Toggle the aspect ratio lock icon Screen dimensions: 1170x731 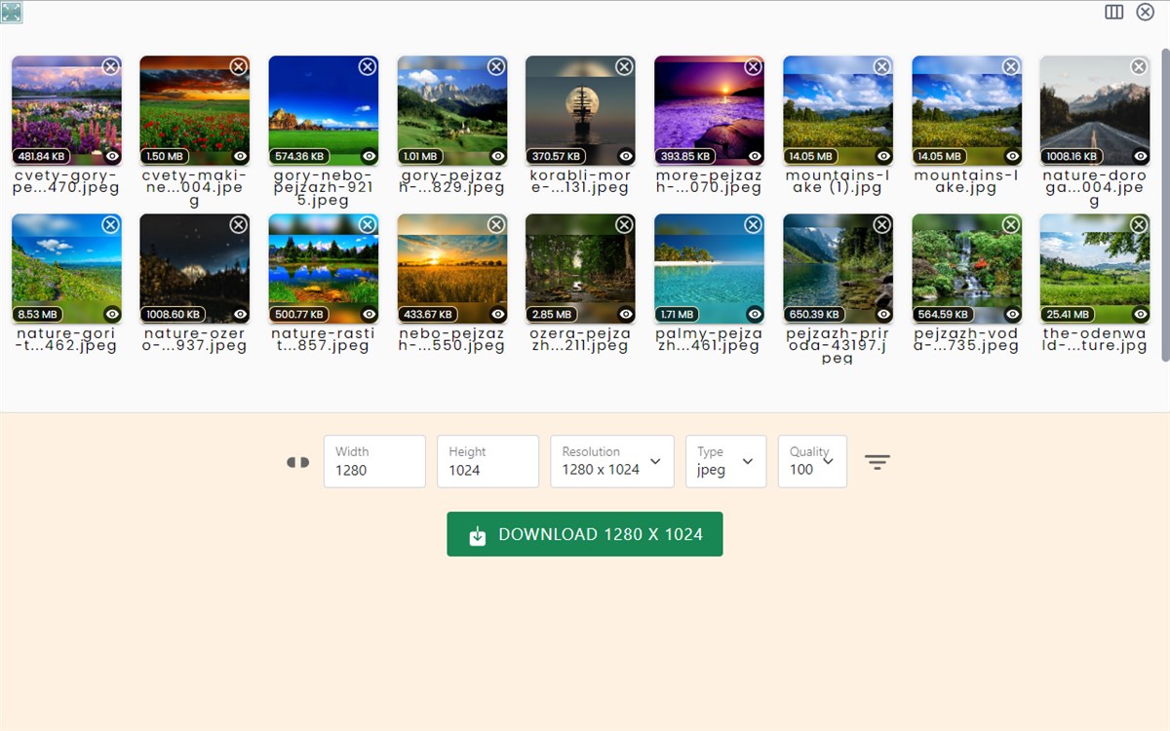tap(296, 461)
